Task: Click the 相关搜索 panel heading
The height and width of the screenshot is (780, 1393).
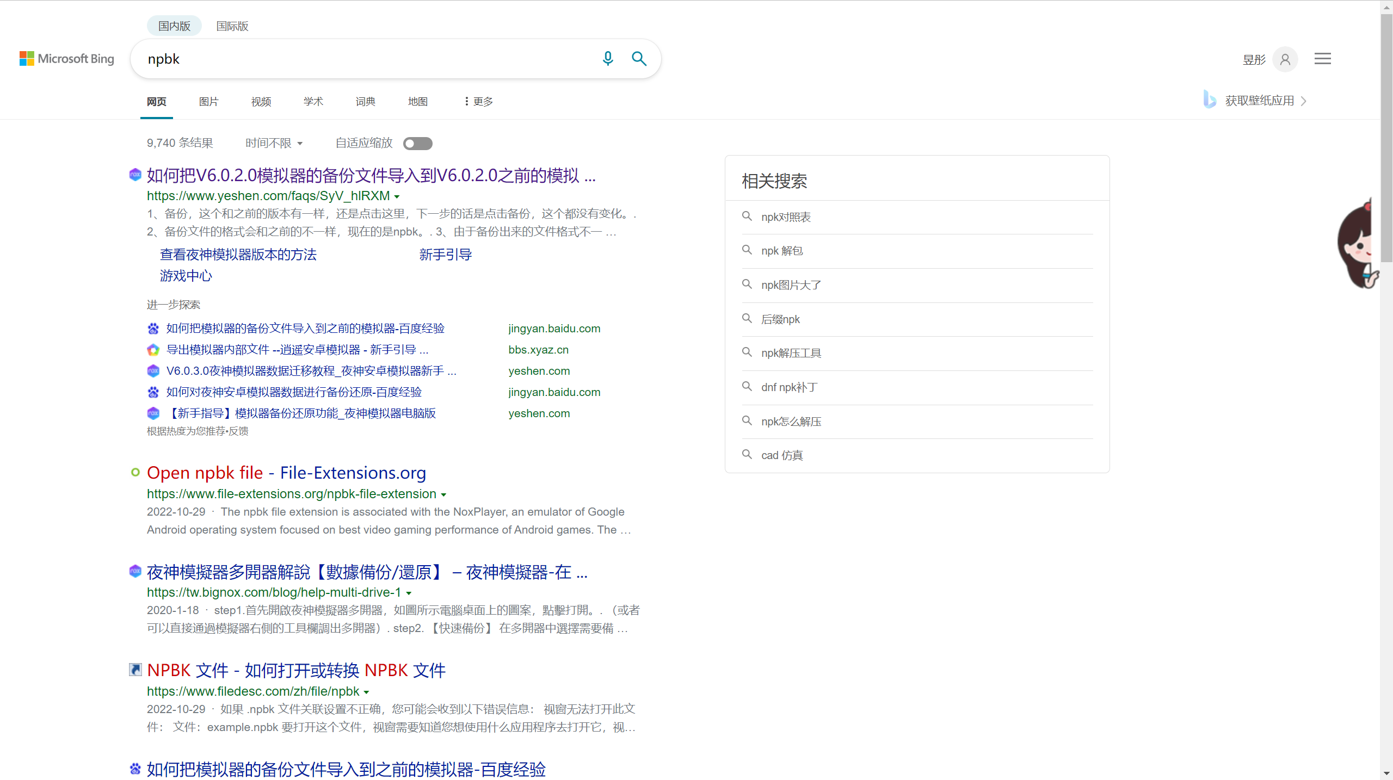Action: point(774,181)
